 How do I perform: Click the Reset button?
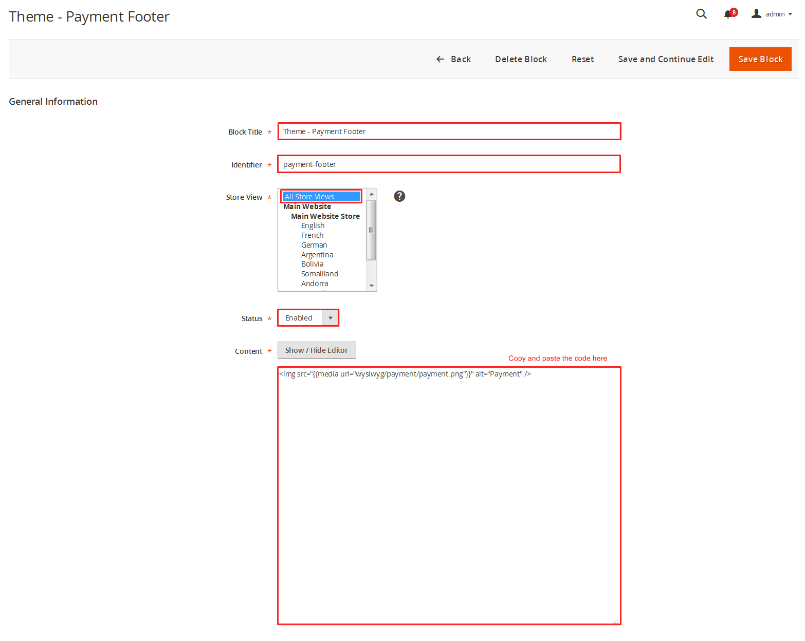tap(582, 59)
